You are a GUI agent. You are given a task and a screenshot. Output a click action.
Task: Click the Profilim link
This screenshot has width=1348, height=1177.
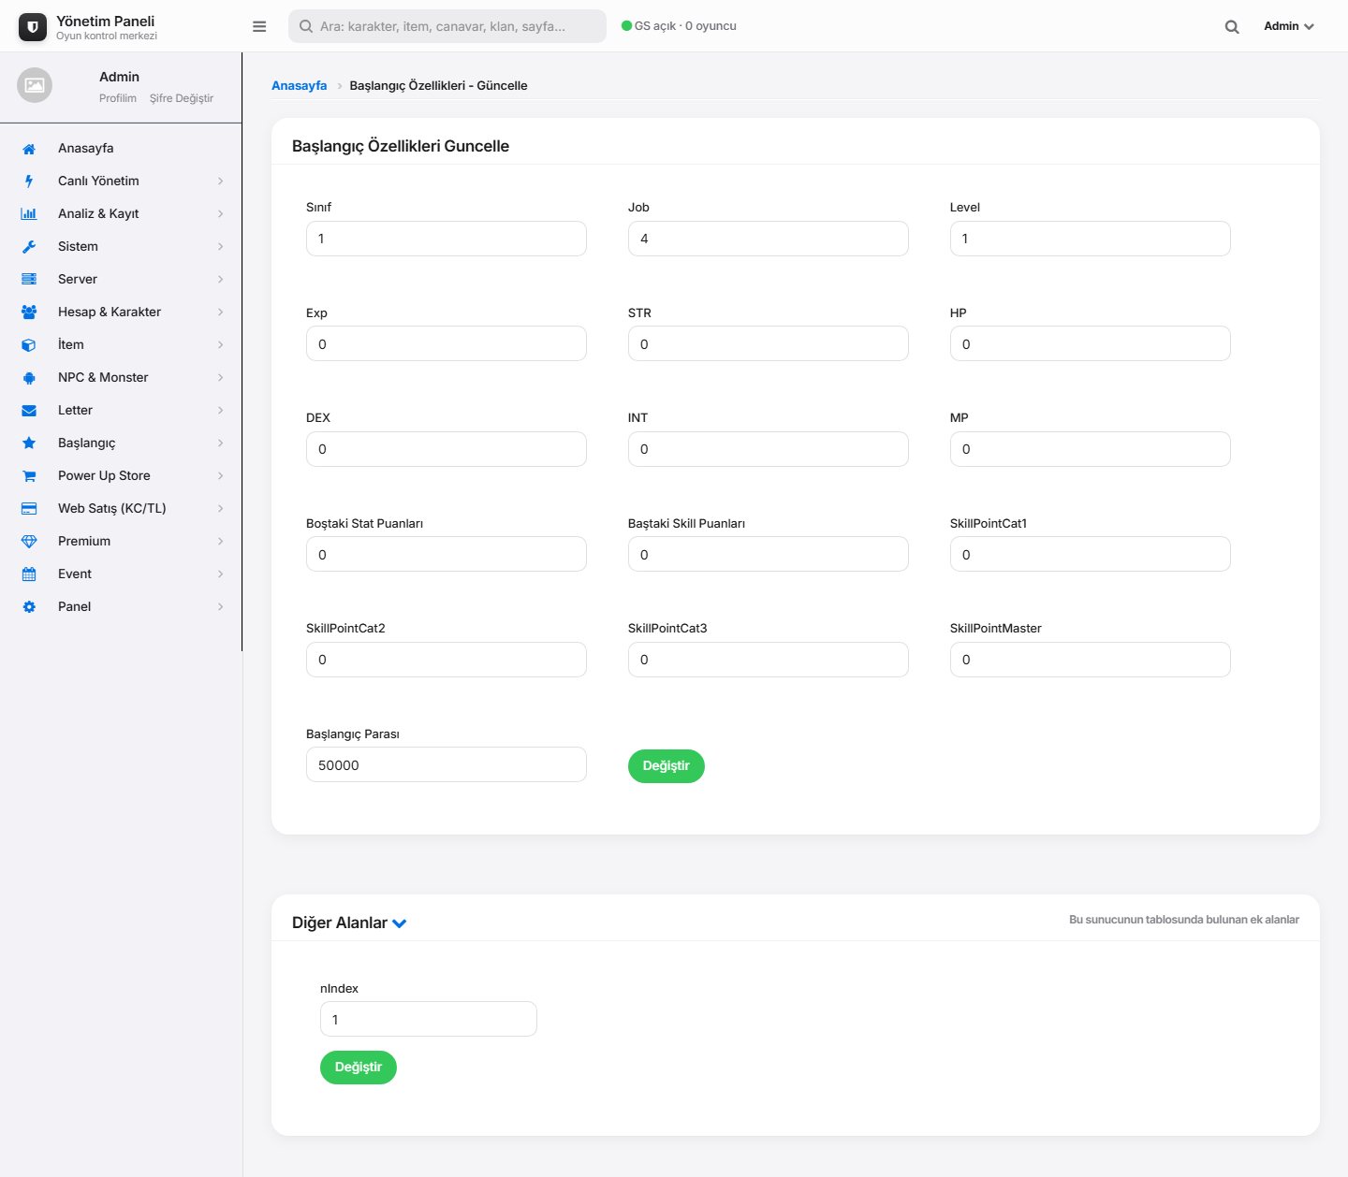[118, 98]
